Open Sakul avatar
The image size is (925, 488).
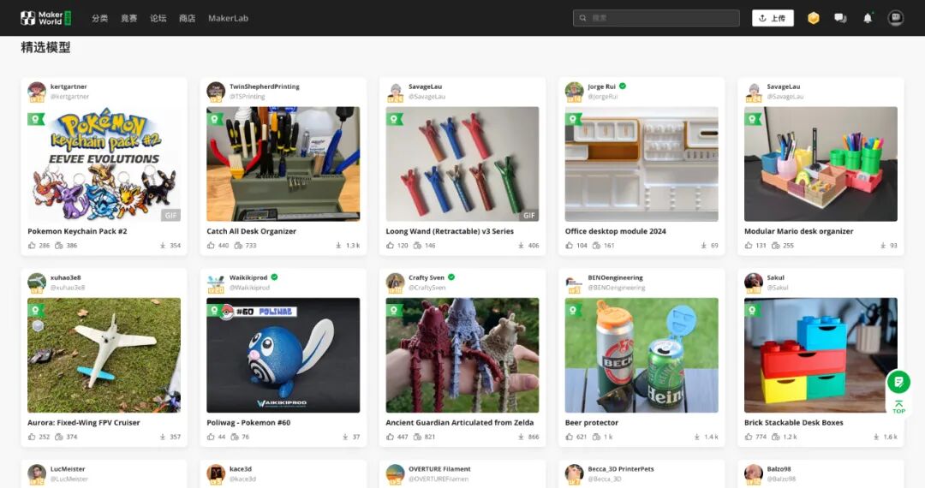[x=754, y=283]
